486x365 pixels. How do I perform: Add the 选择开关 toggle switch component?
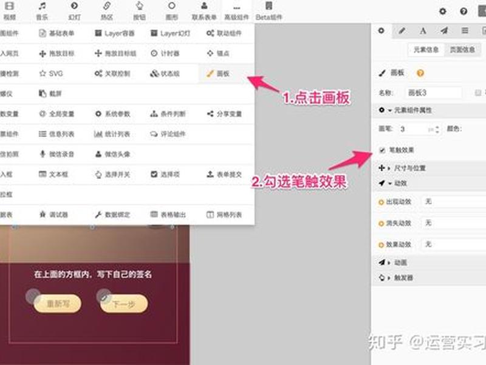112,174
